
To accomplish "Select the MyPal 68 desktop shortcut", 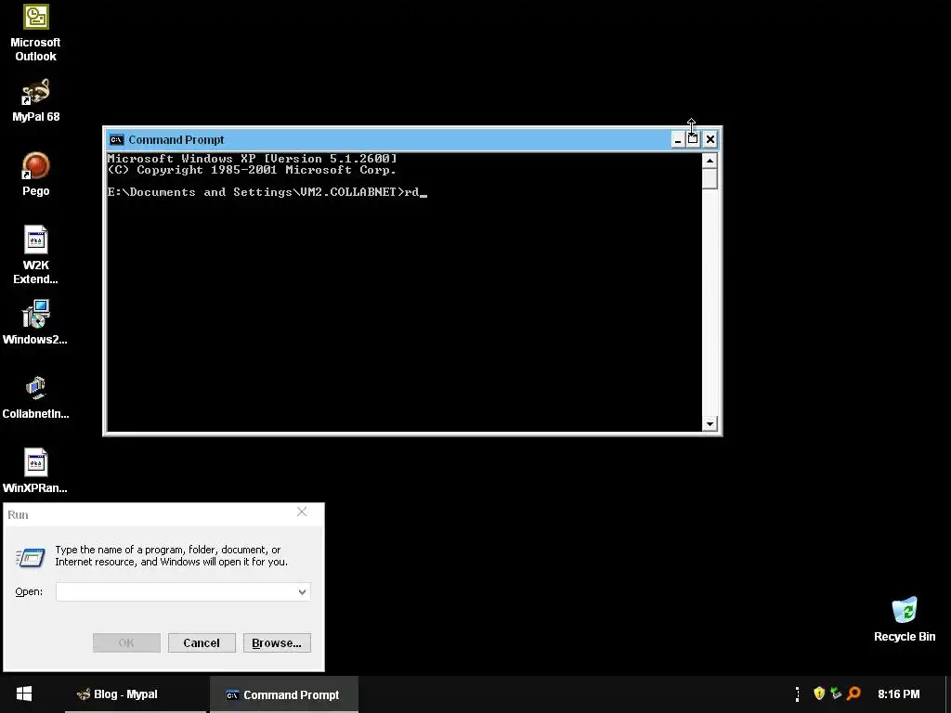I will (36, 100).
